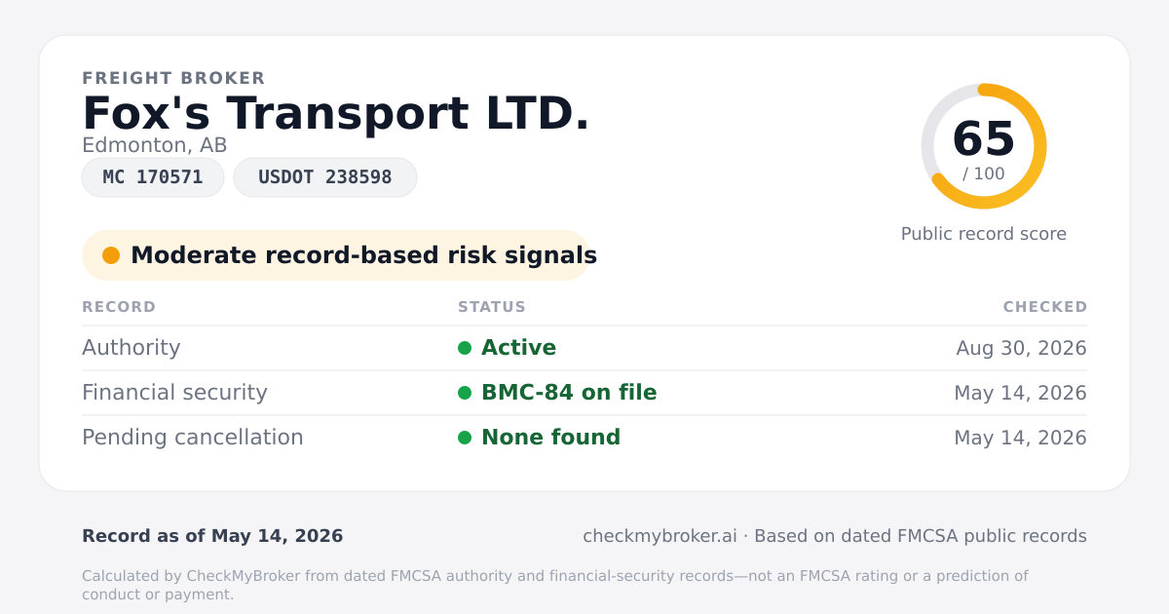Select the USDOT 238598 badge
Screen dimensions: 1169x614
325,177
